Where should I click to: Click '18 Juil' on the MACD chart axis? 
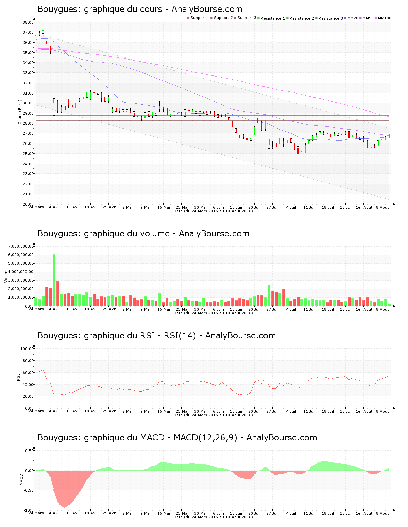click(328, 513)
